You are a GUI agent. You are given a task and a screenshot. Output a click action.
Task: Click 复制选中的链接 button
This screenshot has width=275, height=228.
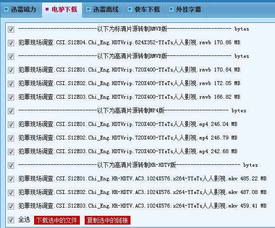pos(108,220)
